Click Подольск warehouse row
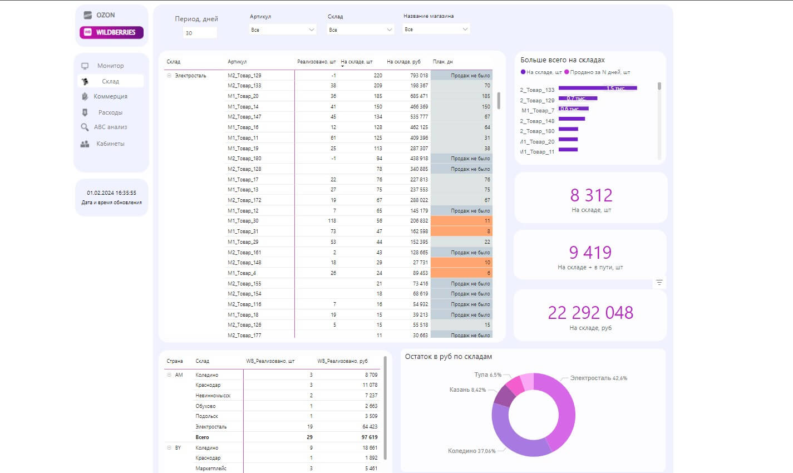This screenshot has width=793, height=473. click(287, 416)
